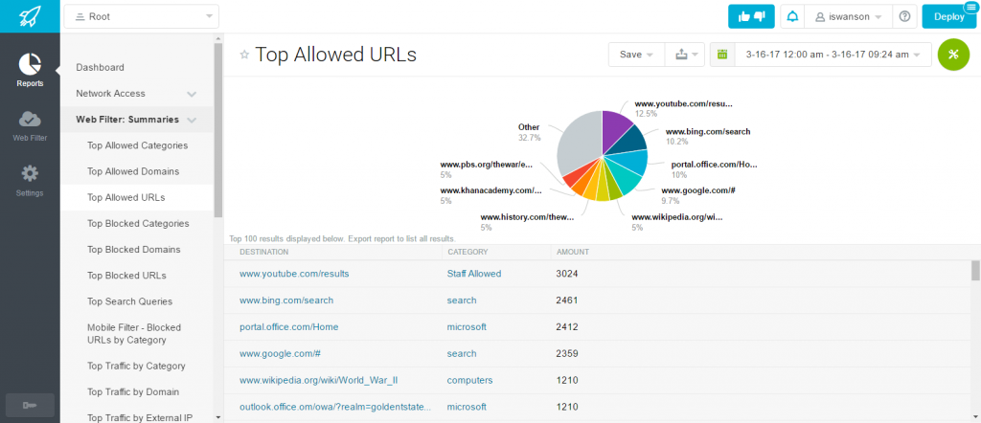
Task: Click amount 2461 in bing row
Action: tap(567, 301)
